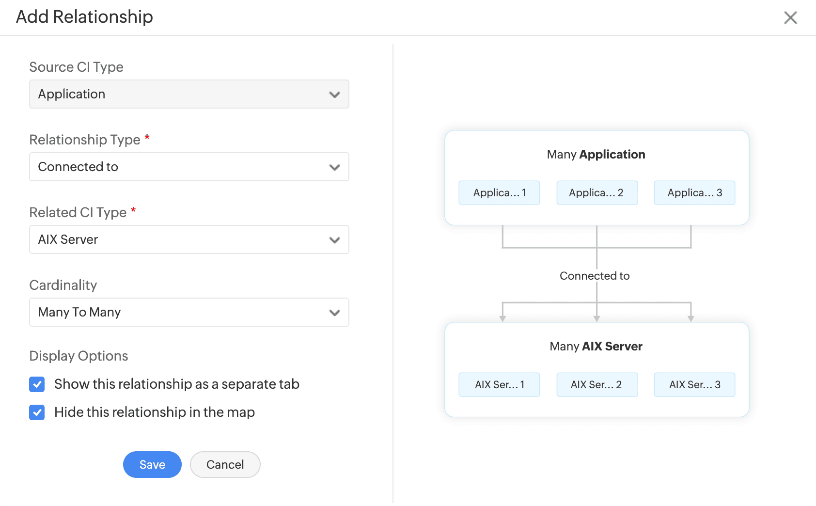Select the Applica... 3 node in diagram
This screenshot has width=816, height=506.
[694, 193]
